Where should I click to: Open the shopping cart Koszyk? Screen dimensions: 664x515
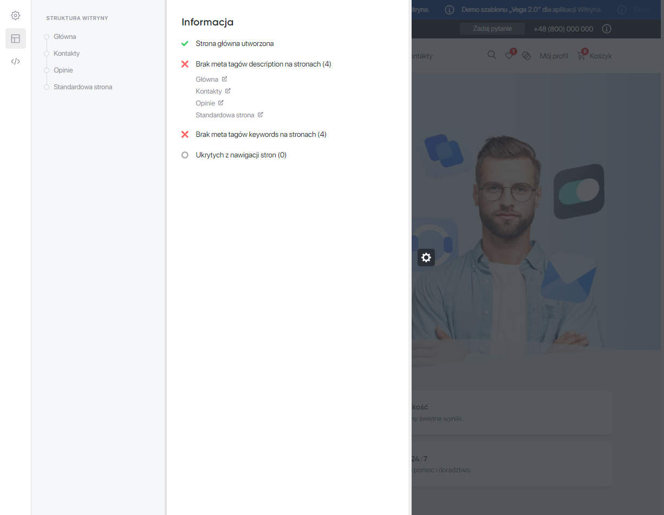594,56
